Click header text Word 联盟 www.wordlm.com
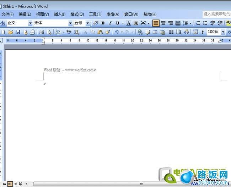 69,70
